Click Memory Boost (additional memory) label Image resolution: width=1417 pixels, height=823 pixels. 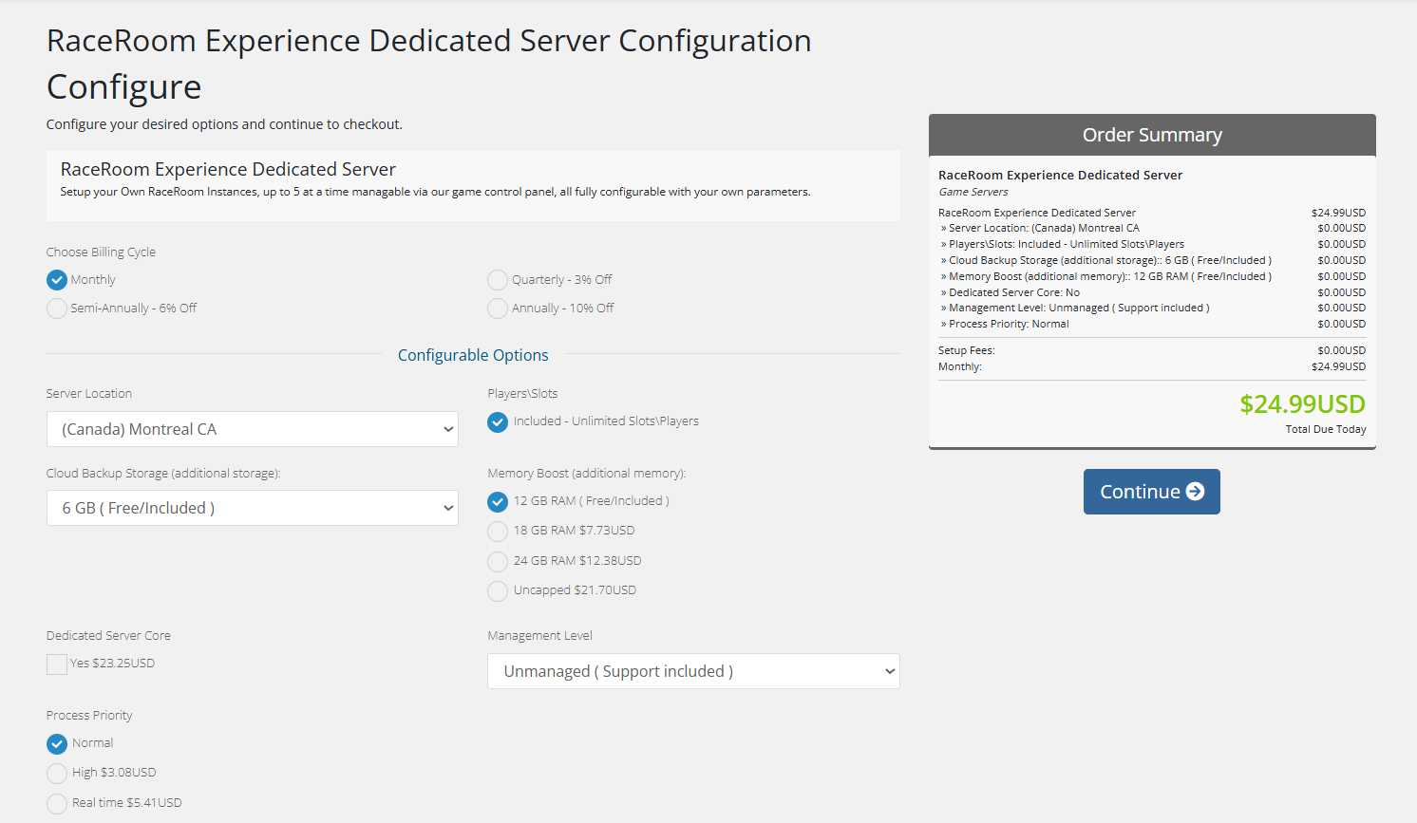[587, 474]
